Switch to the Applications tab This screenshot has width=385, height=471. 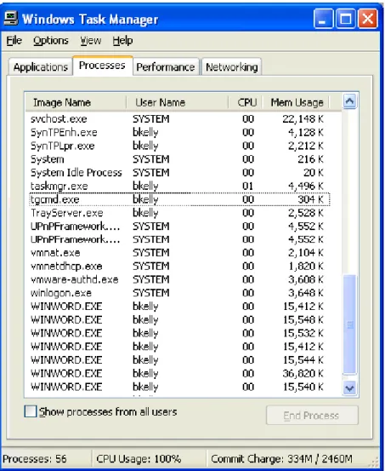click(41, 66)
